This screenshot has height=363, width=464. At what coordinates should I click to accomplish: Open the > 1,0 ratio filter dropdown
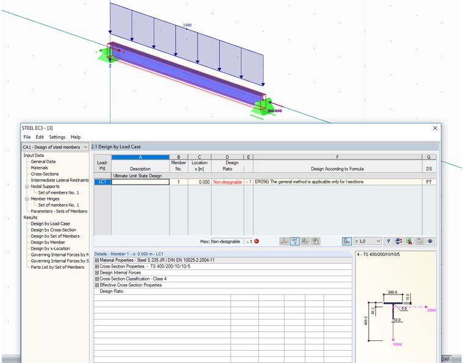pyautogui.click(x=368, y=241)
